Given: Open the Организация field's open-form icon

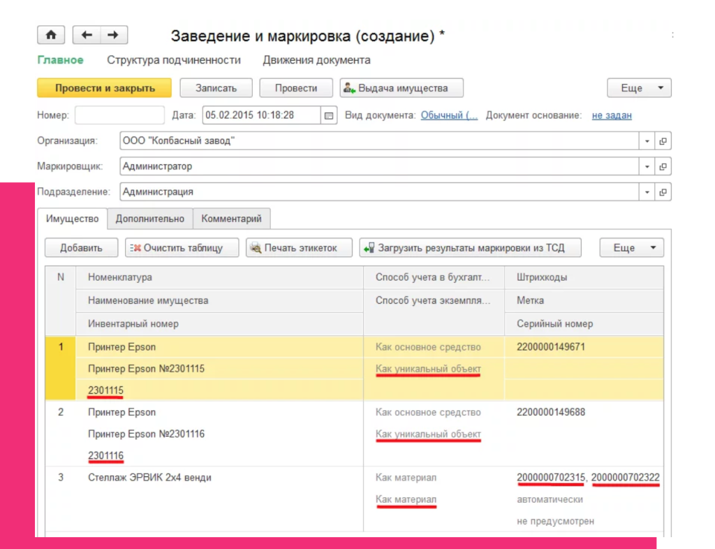Looking at the screenshot, I should point(663,141).
